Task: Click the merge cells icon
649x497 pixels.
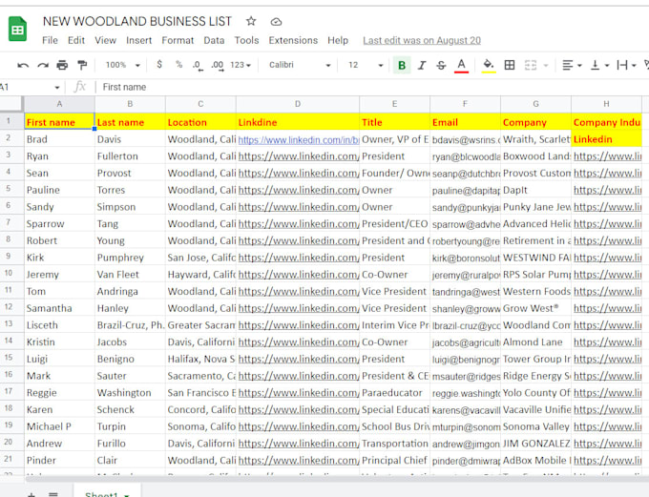Action: pos(531,65)
